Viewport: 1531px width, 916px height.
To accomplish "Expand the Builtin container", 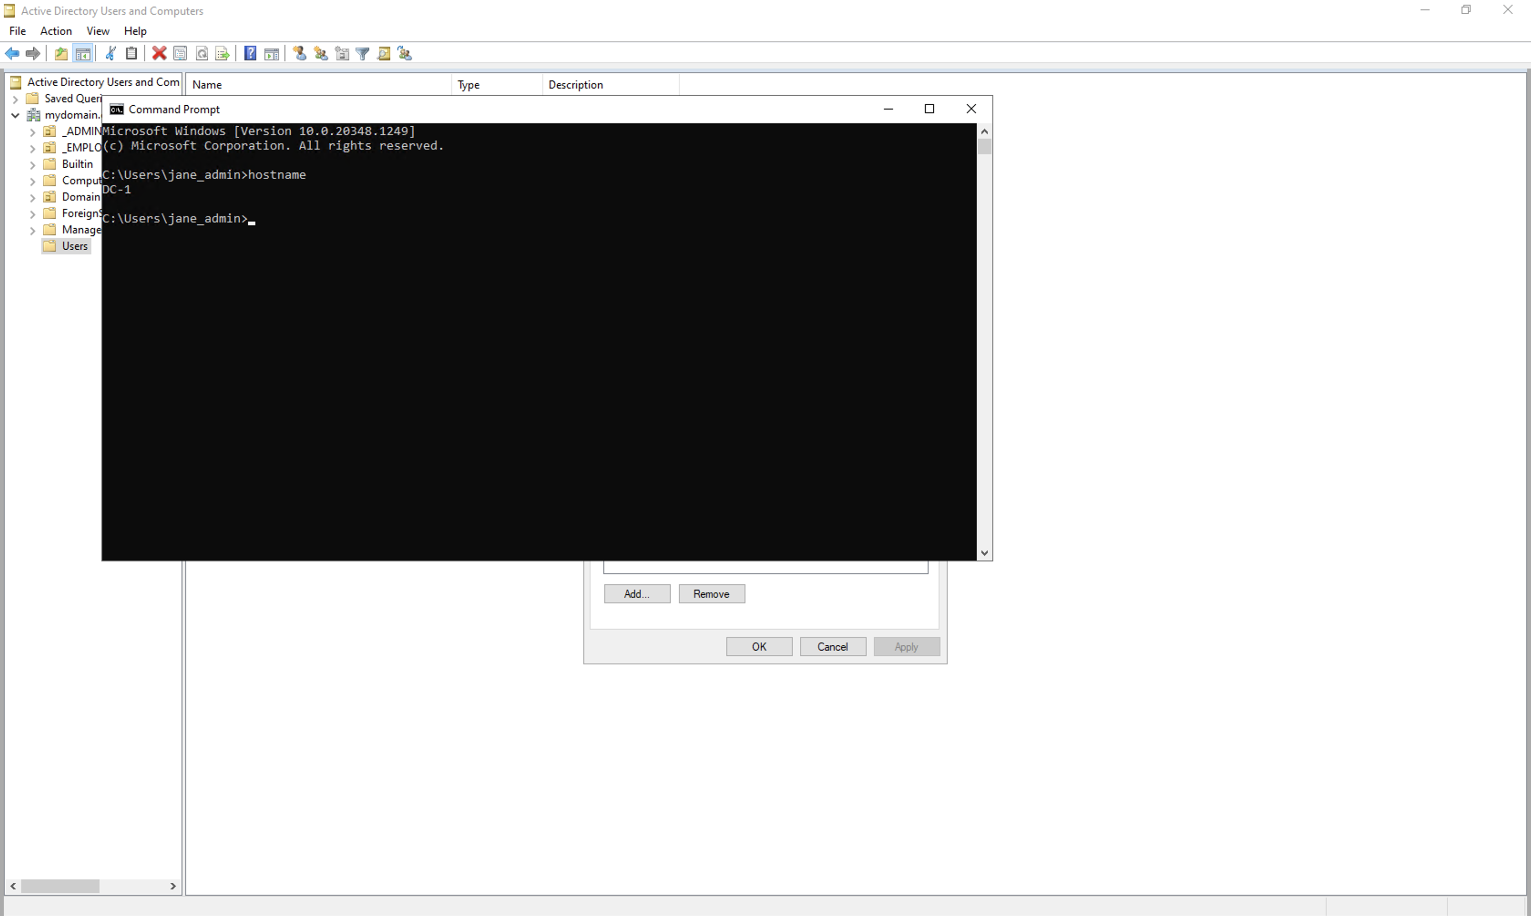I will click(x=33, y=165).
